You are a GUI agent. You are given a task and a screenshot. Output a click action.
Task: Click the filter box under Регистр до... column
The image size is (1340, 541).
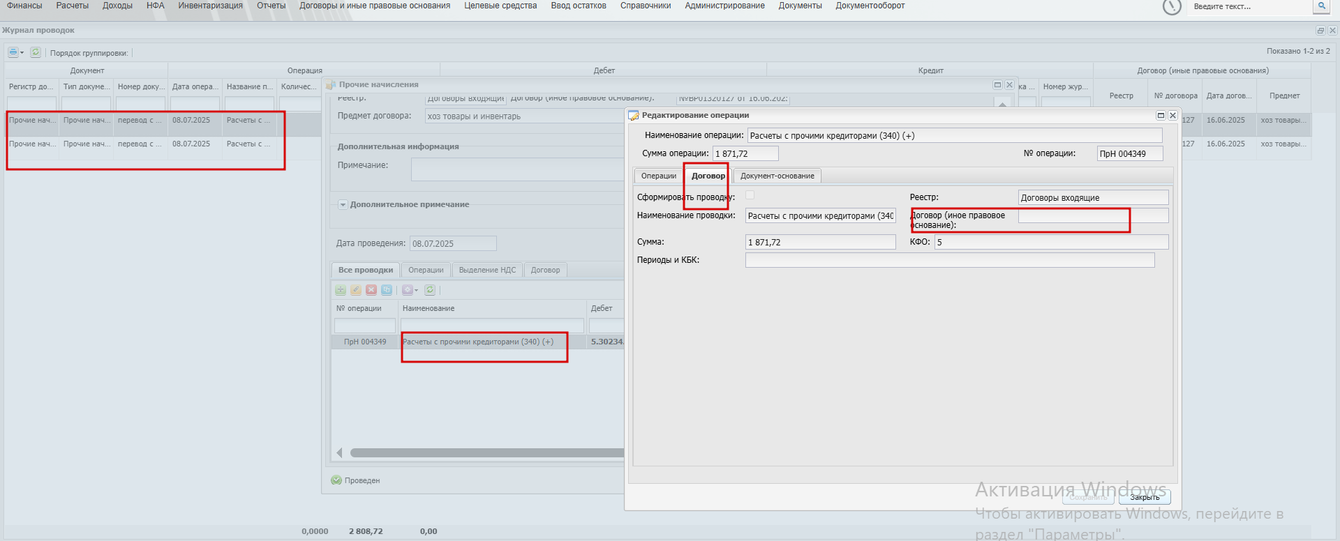31,104
